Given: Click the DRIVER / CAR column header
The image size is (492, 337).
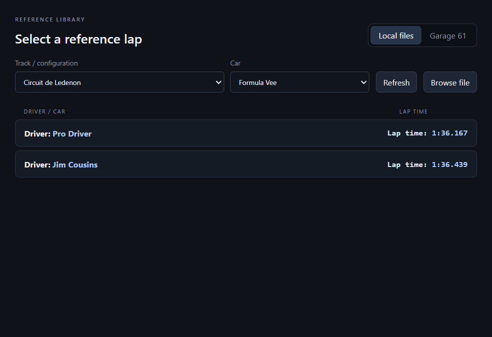Looking at the screenshot, I should [45, 111].
